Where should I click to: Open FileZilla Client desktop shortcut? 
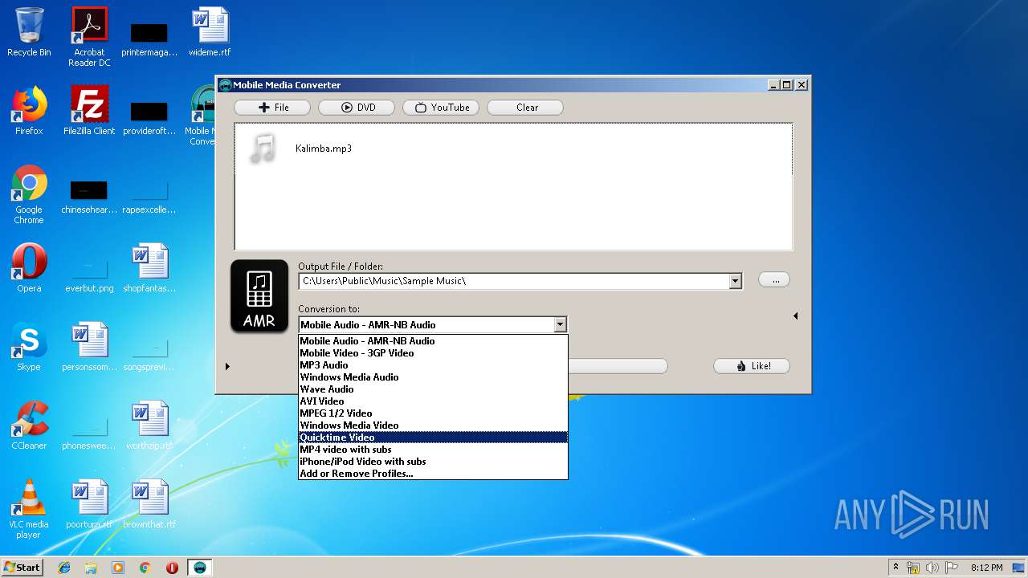pyautogui.click(x=89, y=111)
